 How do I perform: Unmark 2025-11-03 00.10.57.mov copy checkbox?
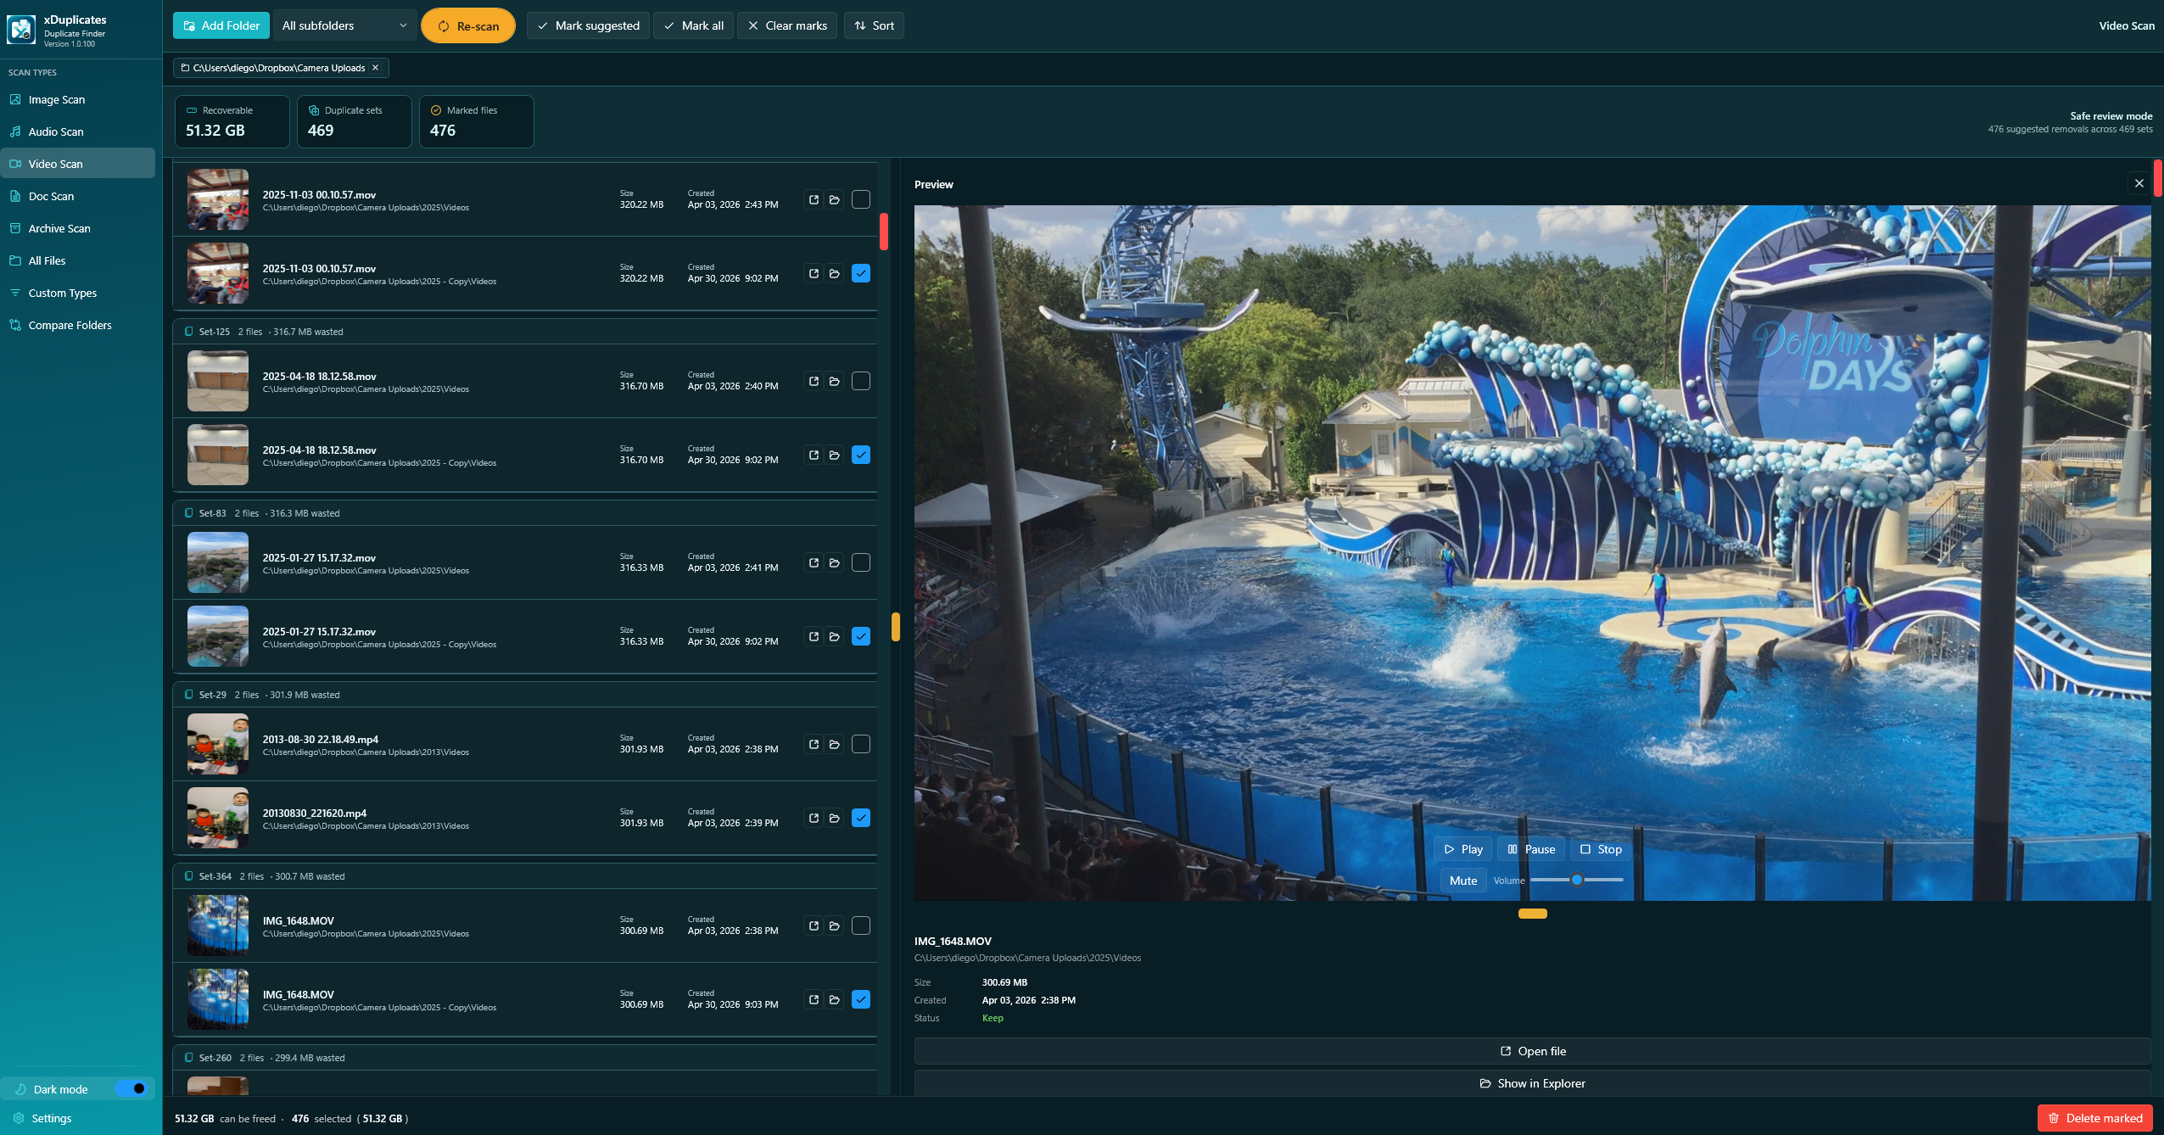pos(861,273)
